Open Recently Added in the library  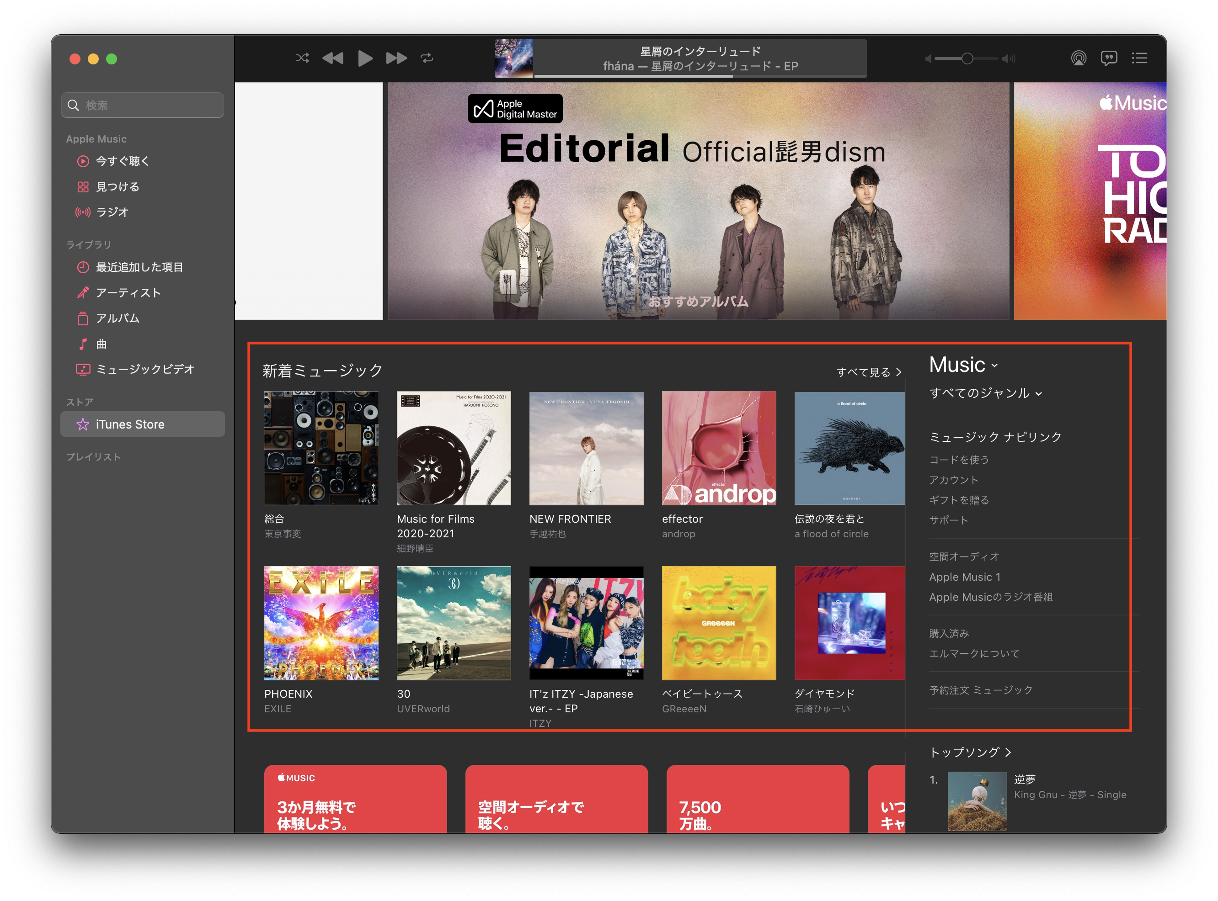pos(139,267)
